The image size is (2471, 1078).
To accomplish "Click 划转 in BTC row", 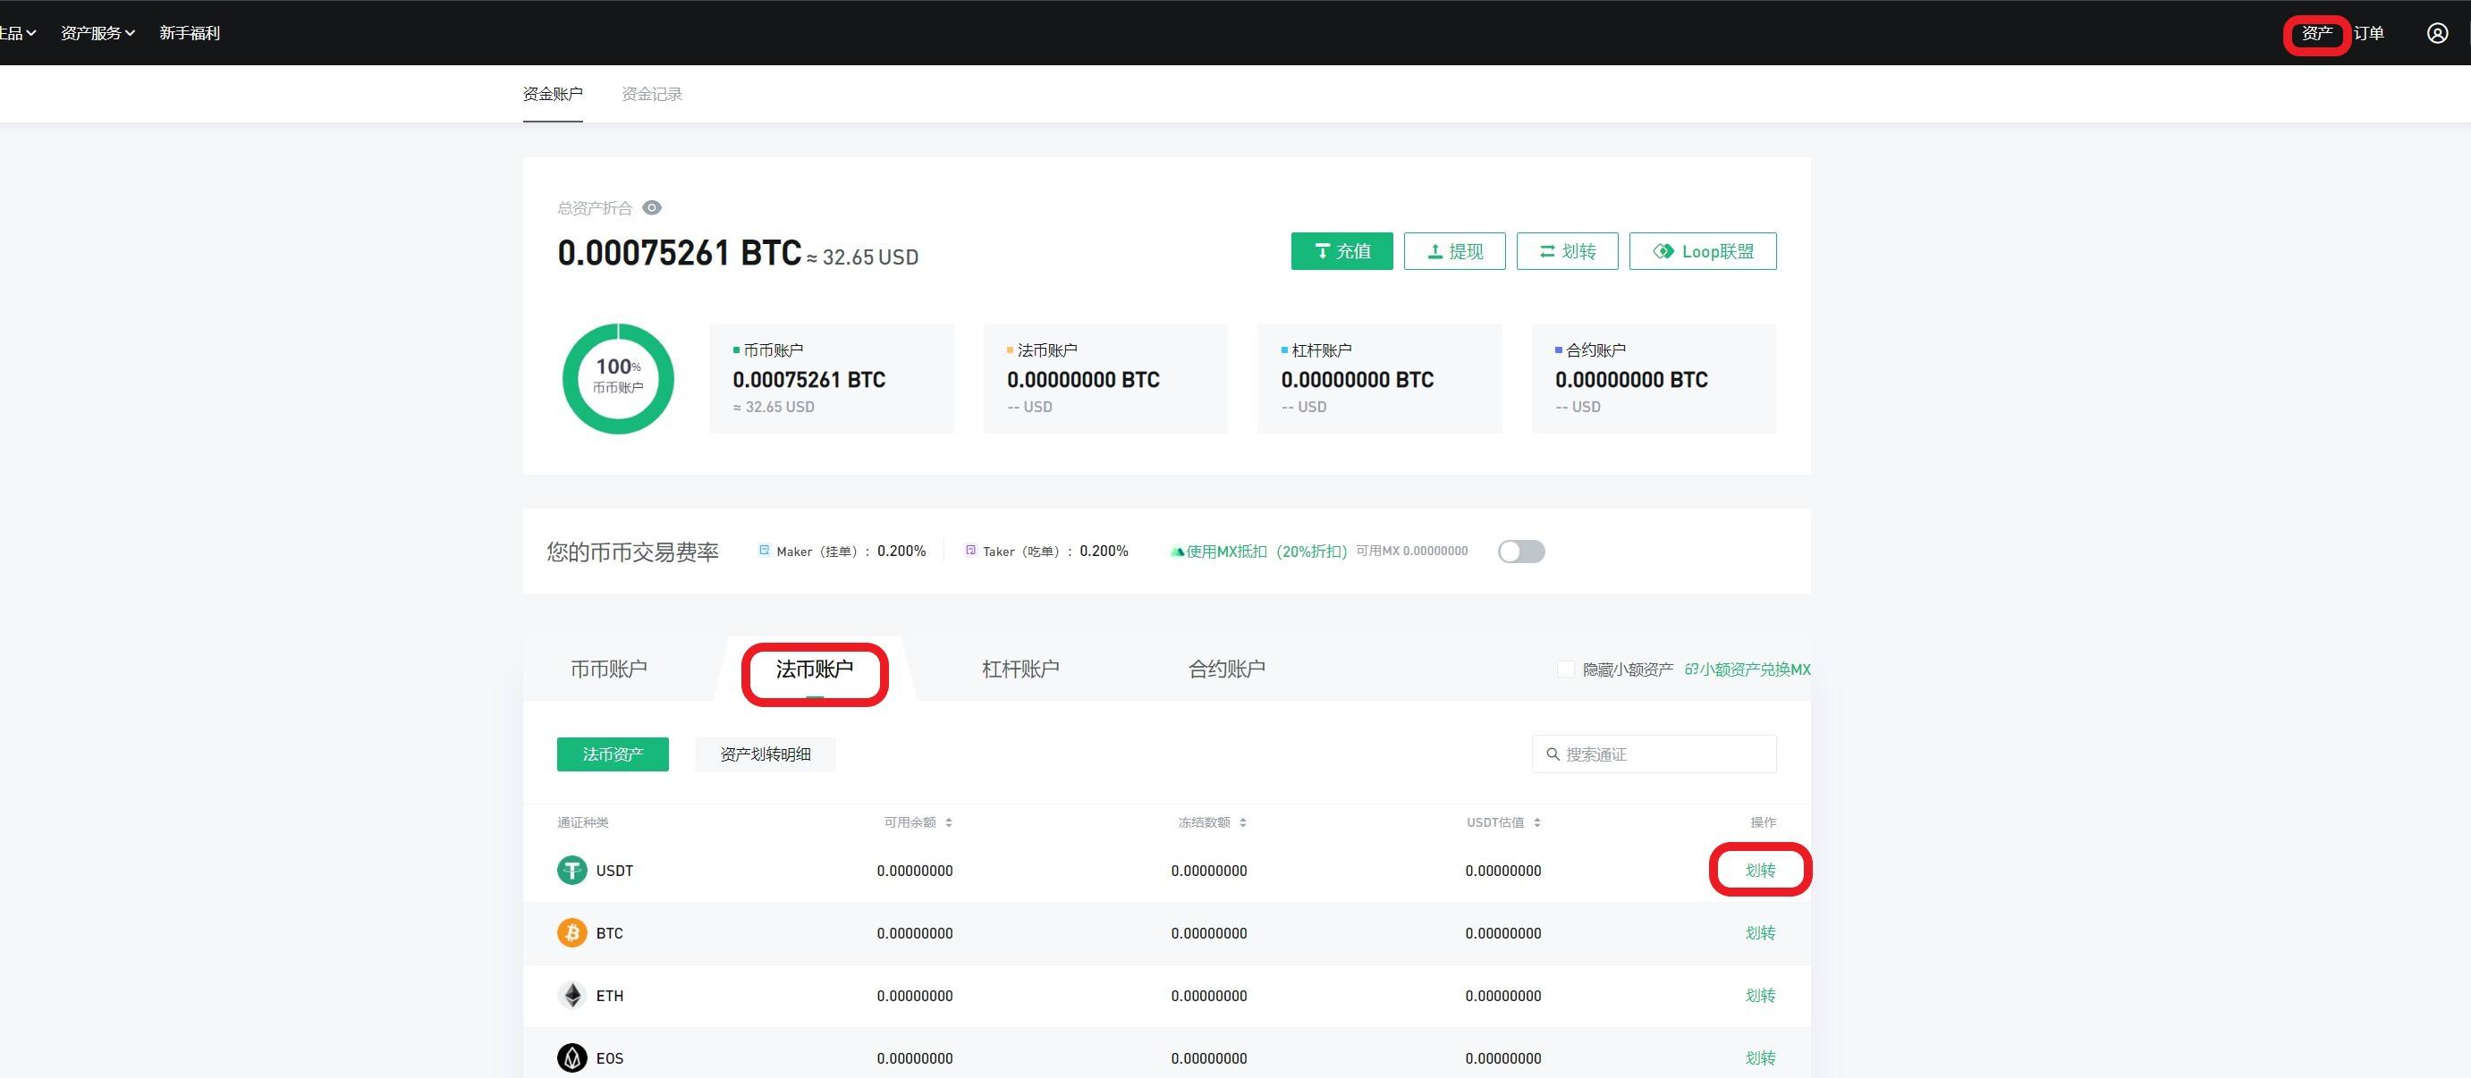I will 1760,932.
